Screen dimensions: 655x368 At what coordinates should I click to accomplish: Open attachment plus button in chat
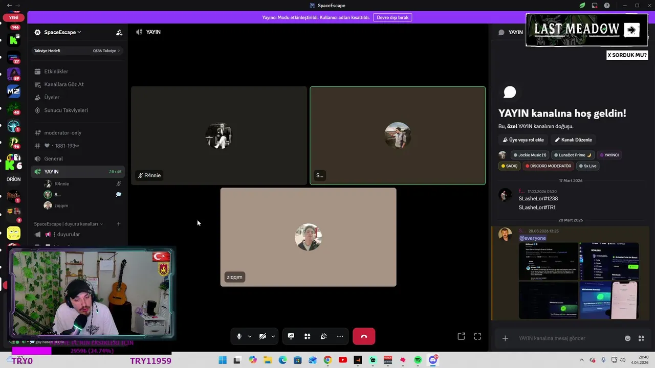505,338
